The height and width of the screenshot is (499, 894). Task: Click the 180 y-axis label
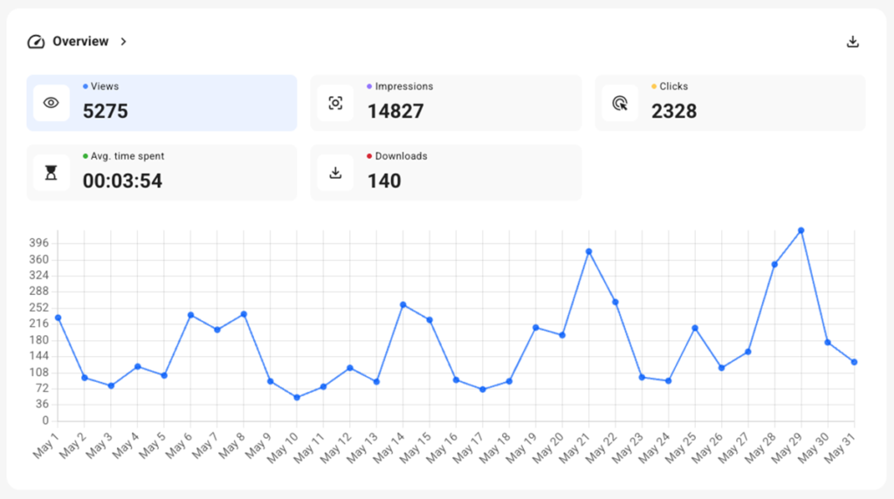click(x=38, y=340)
